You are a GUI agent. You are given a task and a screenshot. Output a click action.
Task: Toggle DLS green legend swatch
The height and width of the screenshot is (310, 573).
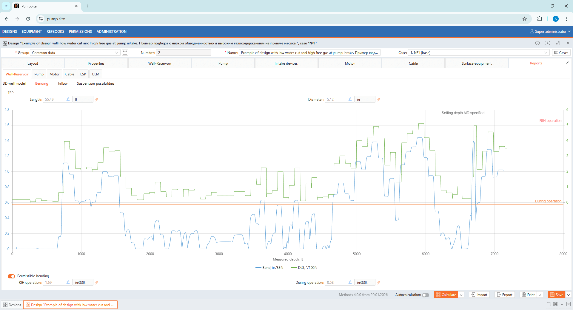click(x=294, y=268)
